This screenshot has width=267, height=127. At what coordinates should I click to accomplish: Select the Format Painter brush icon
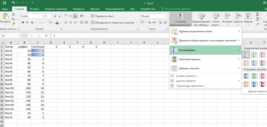tap(13, 24)
